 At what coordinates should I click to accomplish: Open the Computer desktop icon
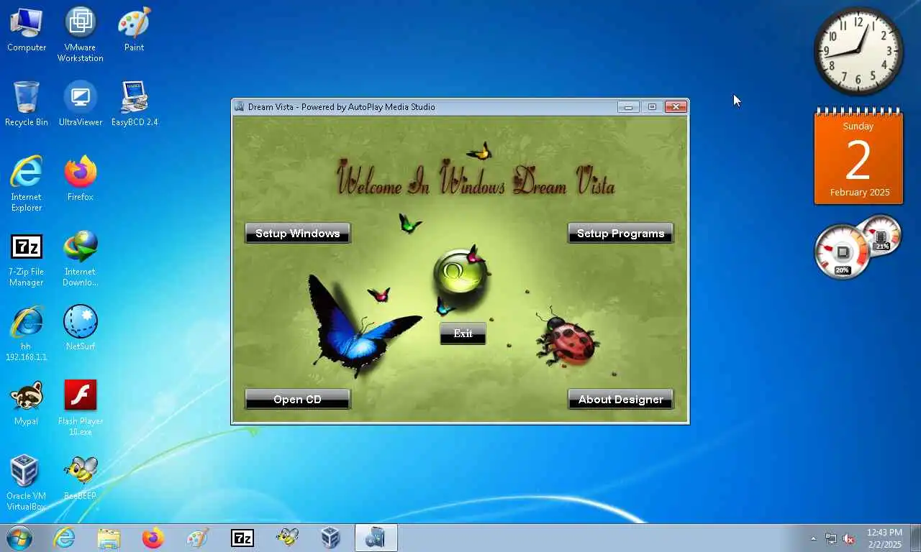tap(27, 30)
